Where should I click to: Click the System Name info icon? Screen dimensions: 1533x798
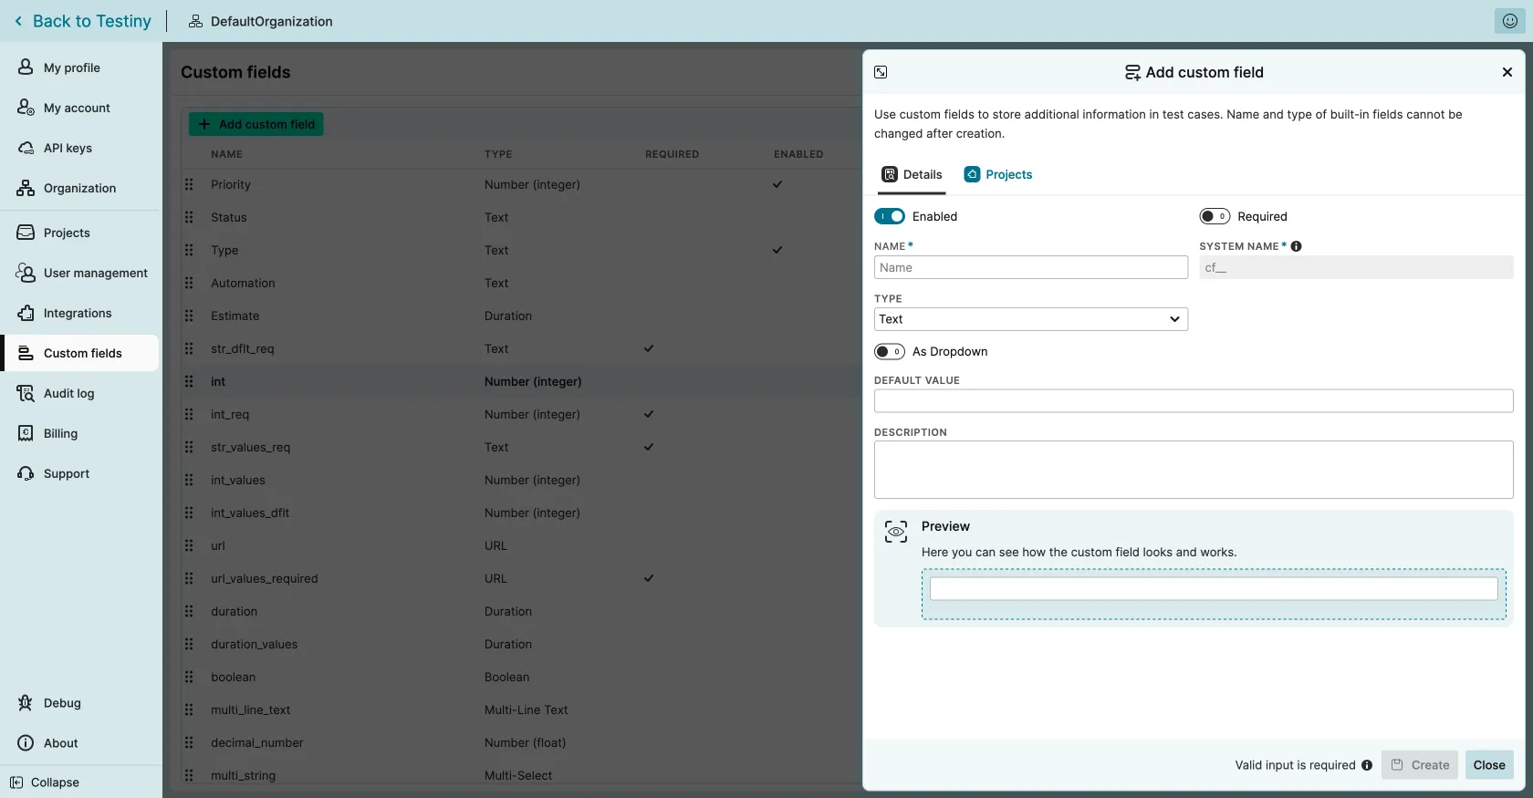click(1296, 246)
